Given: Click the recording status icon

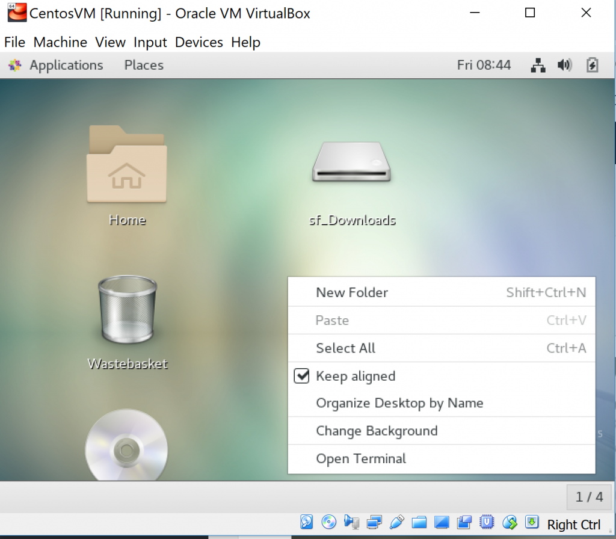Looking at the screenshot, I should (x=464, y=522).
